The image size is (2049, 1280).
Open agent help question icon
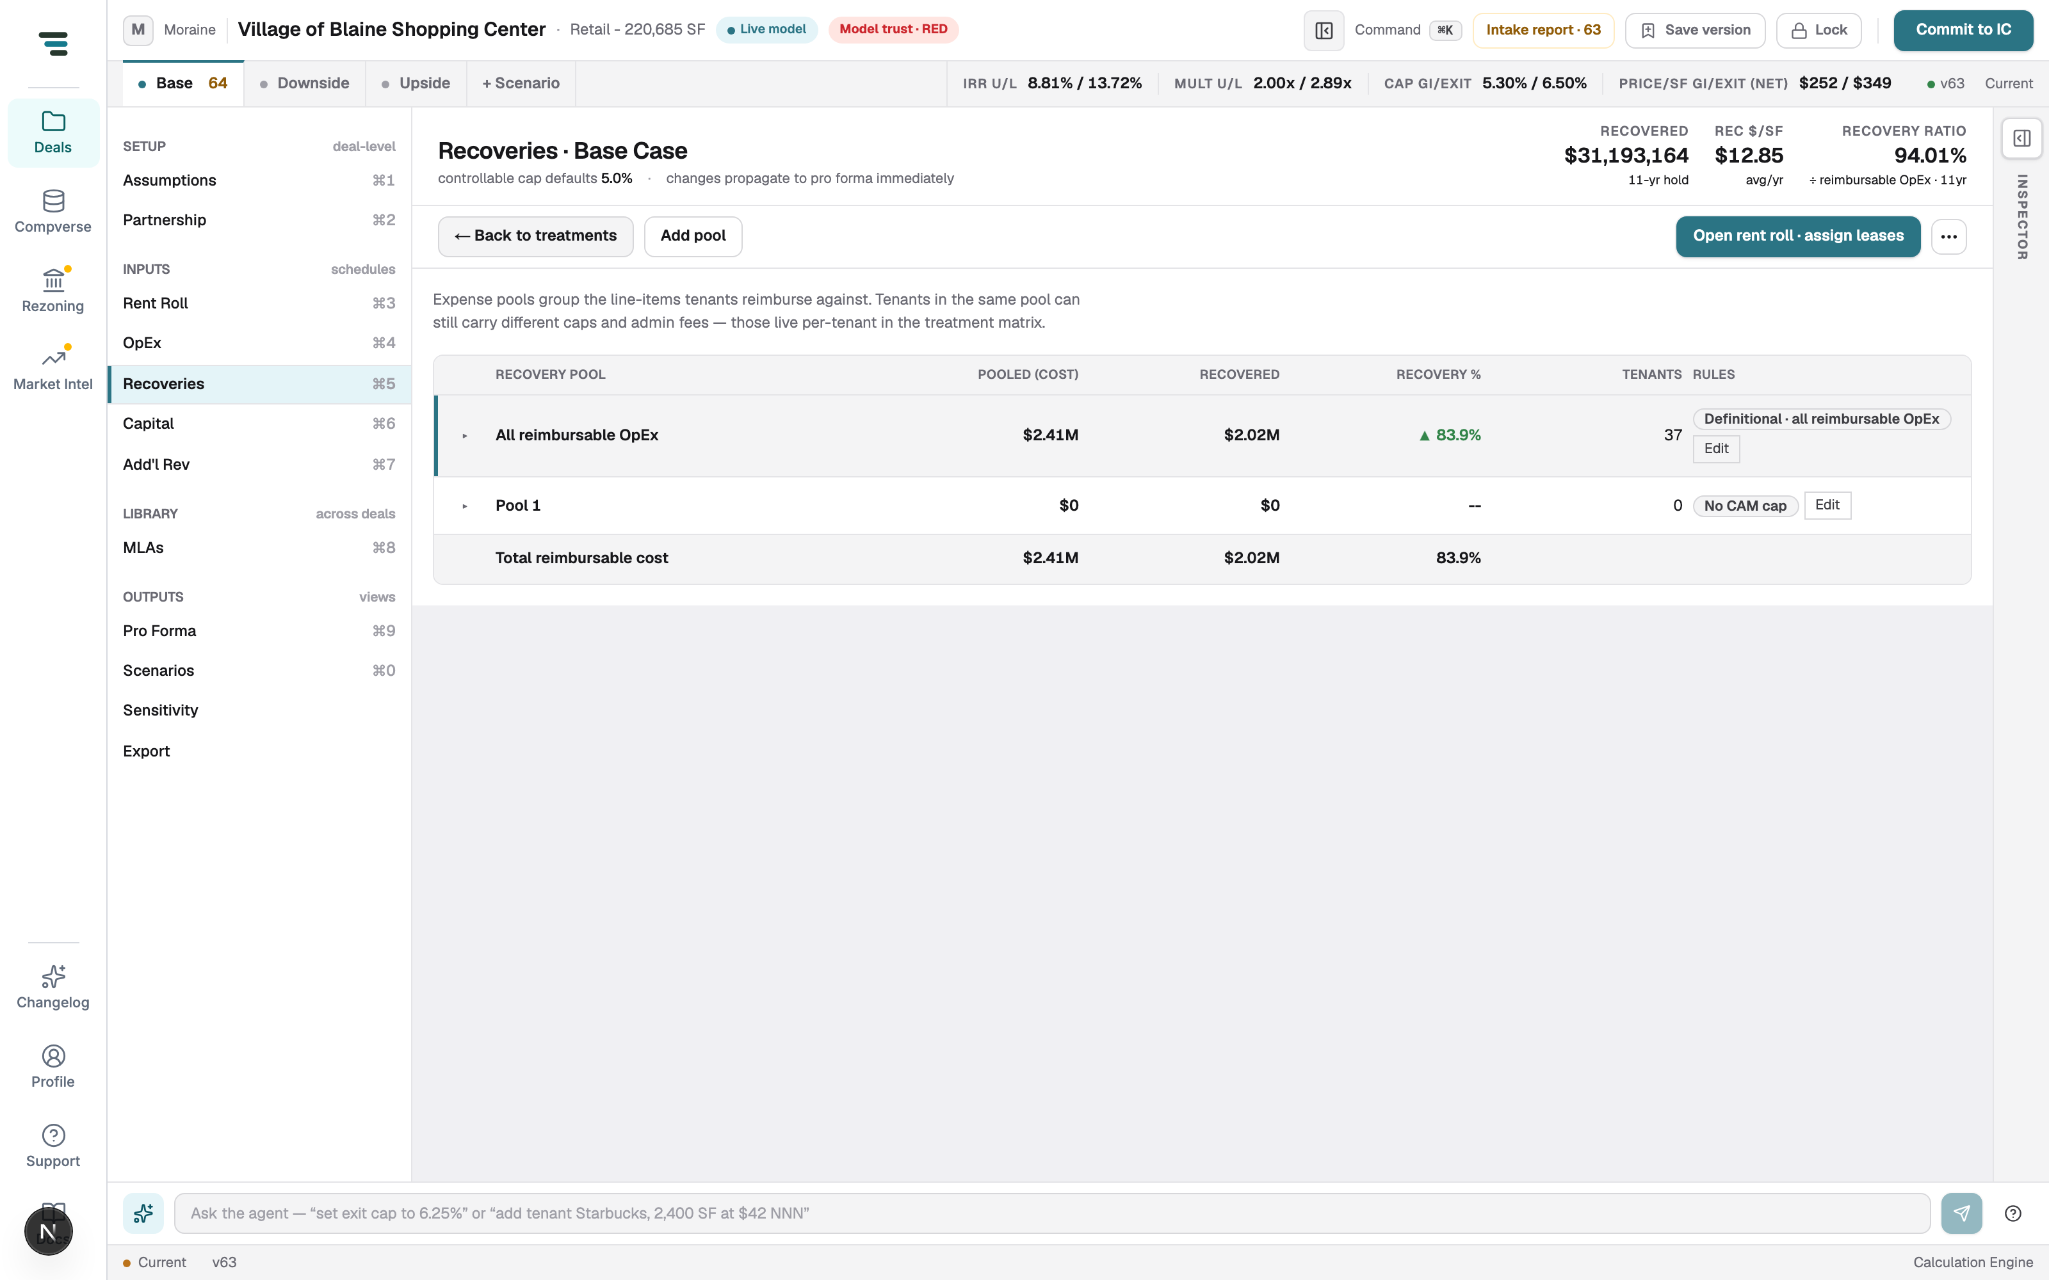2013,1213
